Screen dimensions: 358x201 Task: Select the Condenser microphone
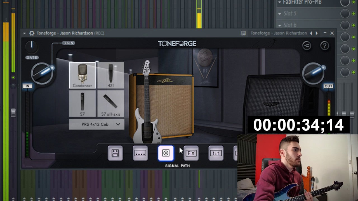pos(82,74)
